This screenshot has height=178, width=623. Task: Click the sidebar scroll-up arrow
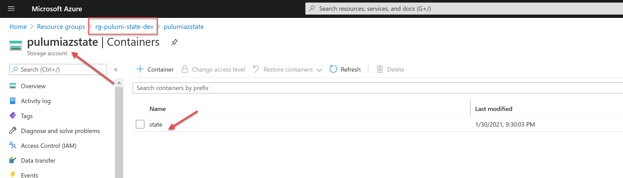click(119, 83)
